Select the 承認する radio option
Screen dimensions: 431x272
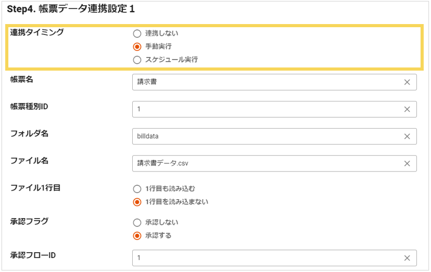point(137,235)
